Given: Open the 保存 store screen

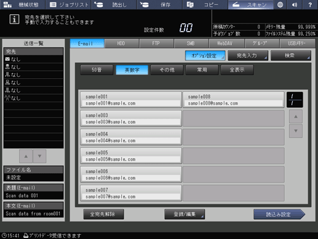Looking at the screenshot, I should (159, 4).
